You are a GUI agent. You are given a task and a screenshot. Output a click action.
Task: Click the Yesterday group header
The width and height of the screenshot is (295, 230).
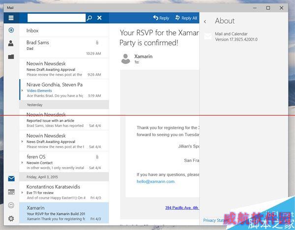[x=64, y=105]
